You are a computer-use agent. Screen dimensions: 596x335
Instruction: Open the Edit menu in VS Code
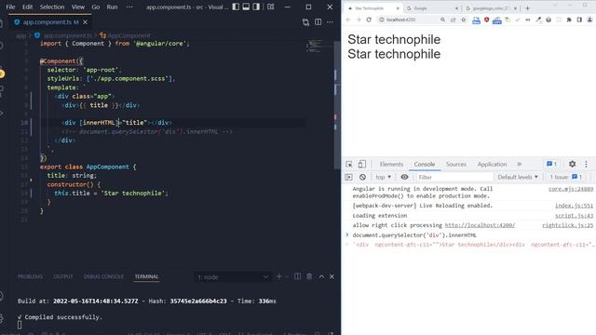27,7
